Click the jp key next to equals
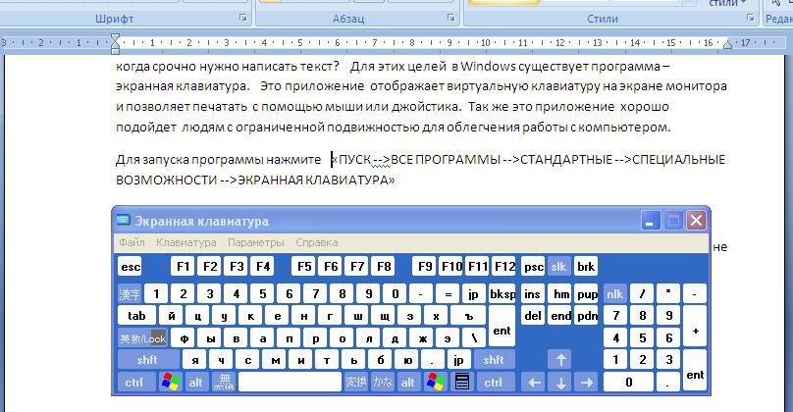793x412 pixels. pos(473,293)
